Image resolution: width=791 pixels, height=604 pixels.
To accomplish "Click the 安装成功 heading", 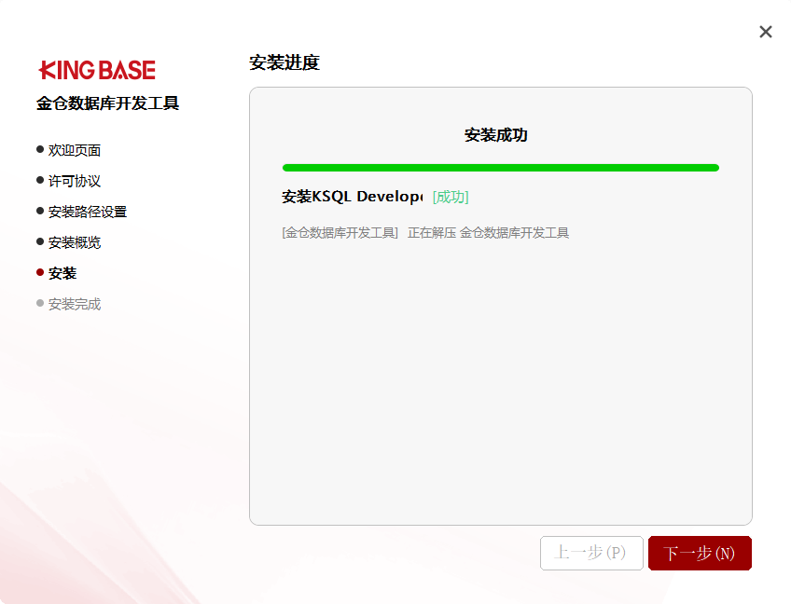I will [496, 135].
